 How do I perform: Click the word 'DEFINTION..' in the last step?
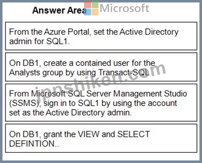click(35, 143)
